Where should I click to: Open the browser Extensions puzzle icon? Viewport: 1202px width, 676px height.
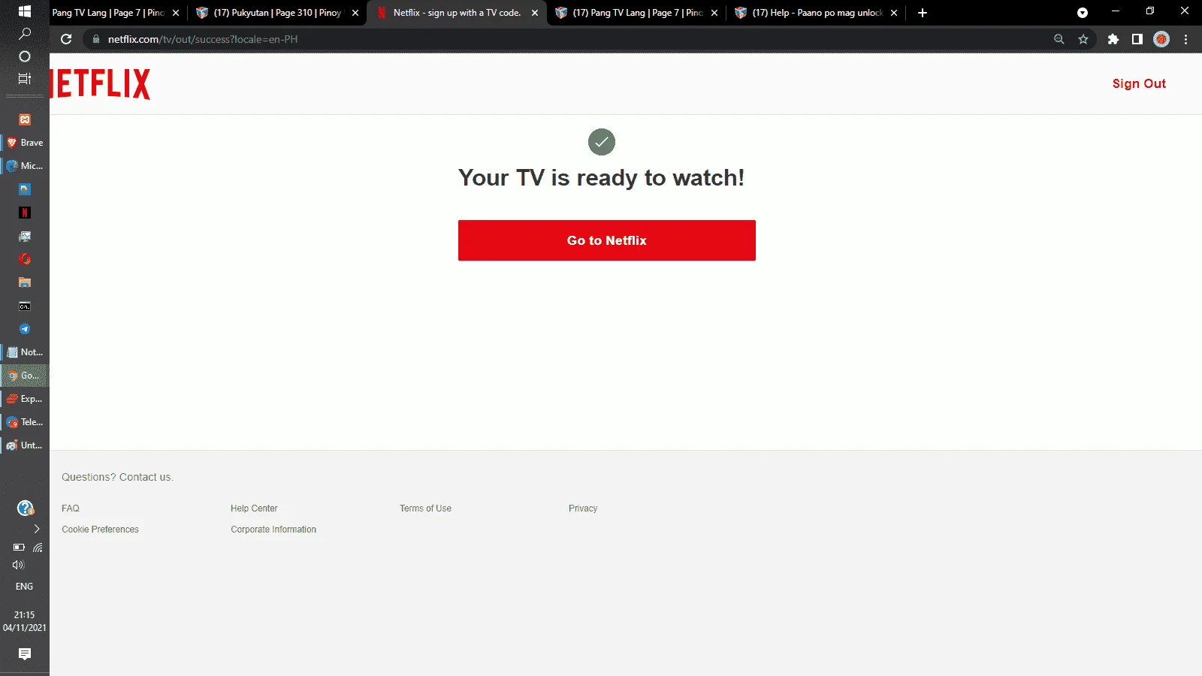tap(1113, 39)
